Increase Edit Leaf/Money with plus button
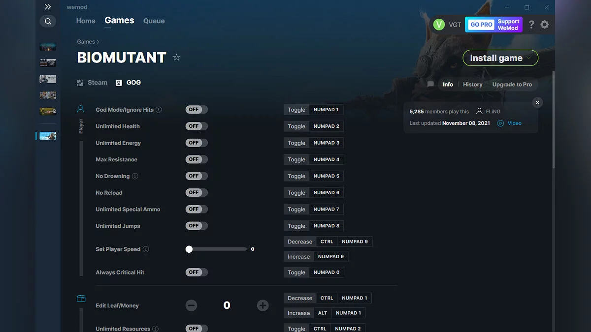The height and width of the screenshot is (332, 591). 263,305
